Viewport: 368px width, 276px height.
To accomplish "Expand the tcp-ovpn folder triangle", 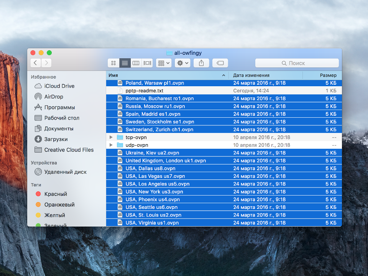I will coord(111,137).
